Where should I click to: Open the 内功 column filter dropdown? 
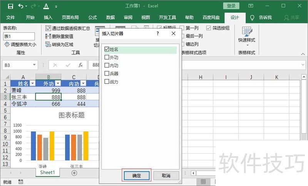tap(83, 84)
